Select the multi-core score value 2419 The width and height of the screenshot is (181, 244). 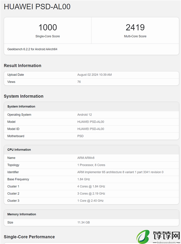point(135,27)
